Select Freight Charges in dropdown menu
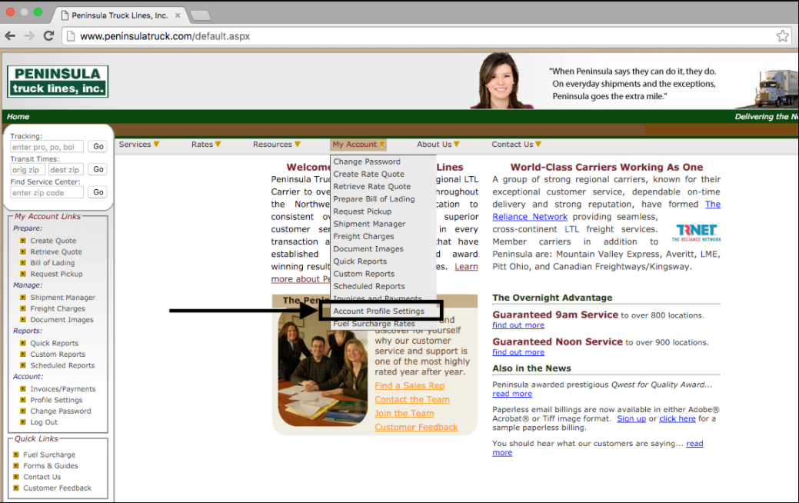The image size is (799, 503). [364, 236]
